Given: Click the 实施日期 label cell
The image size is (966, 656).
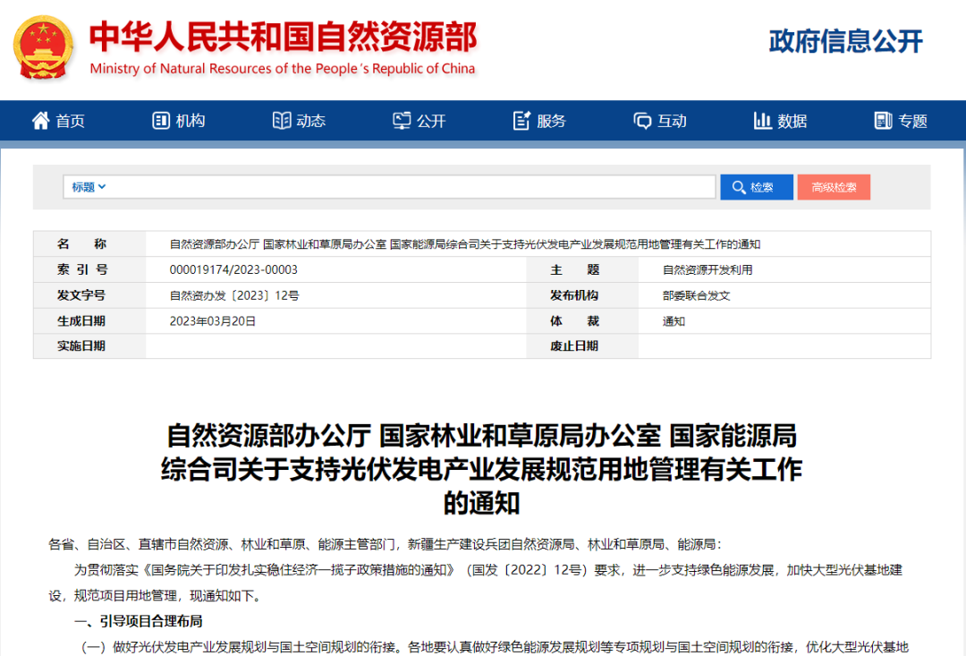Looking at the screenshot, I should click(89, 345).
